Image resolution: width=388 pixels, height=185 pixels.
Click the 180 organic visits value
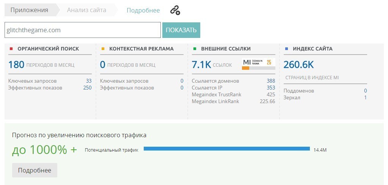point(16,65)
